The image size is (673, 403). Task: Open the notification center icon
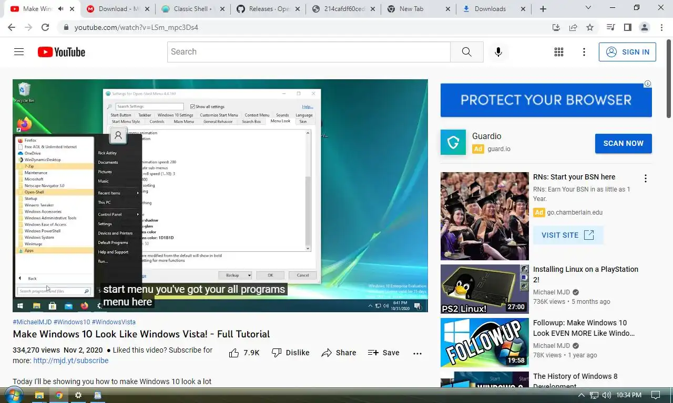656,395
